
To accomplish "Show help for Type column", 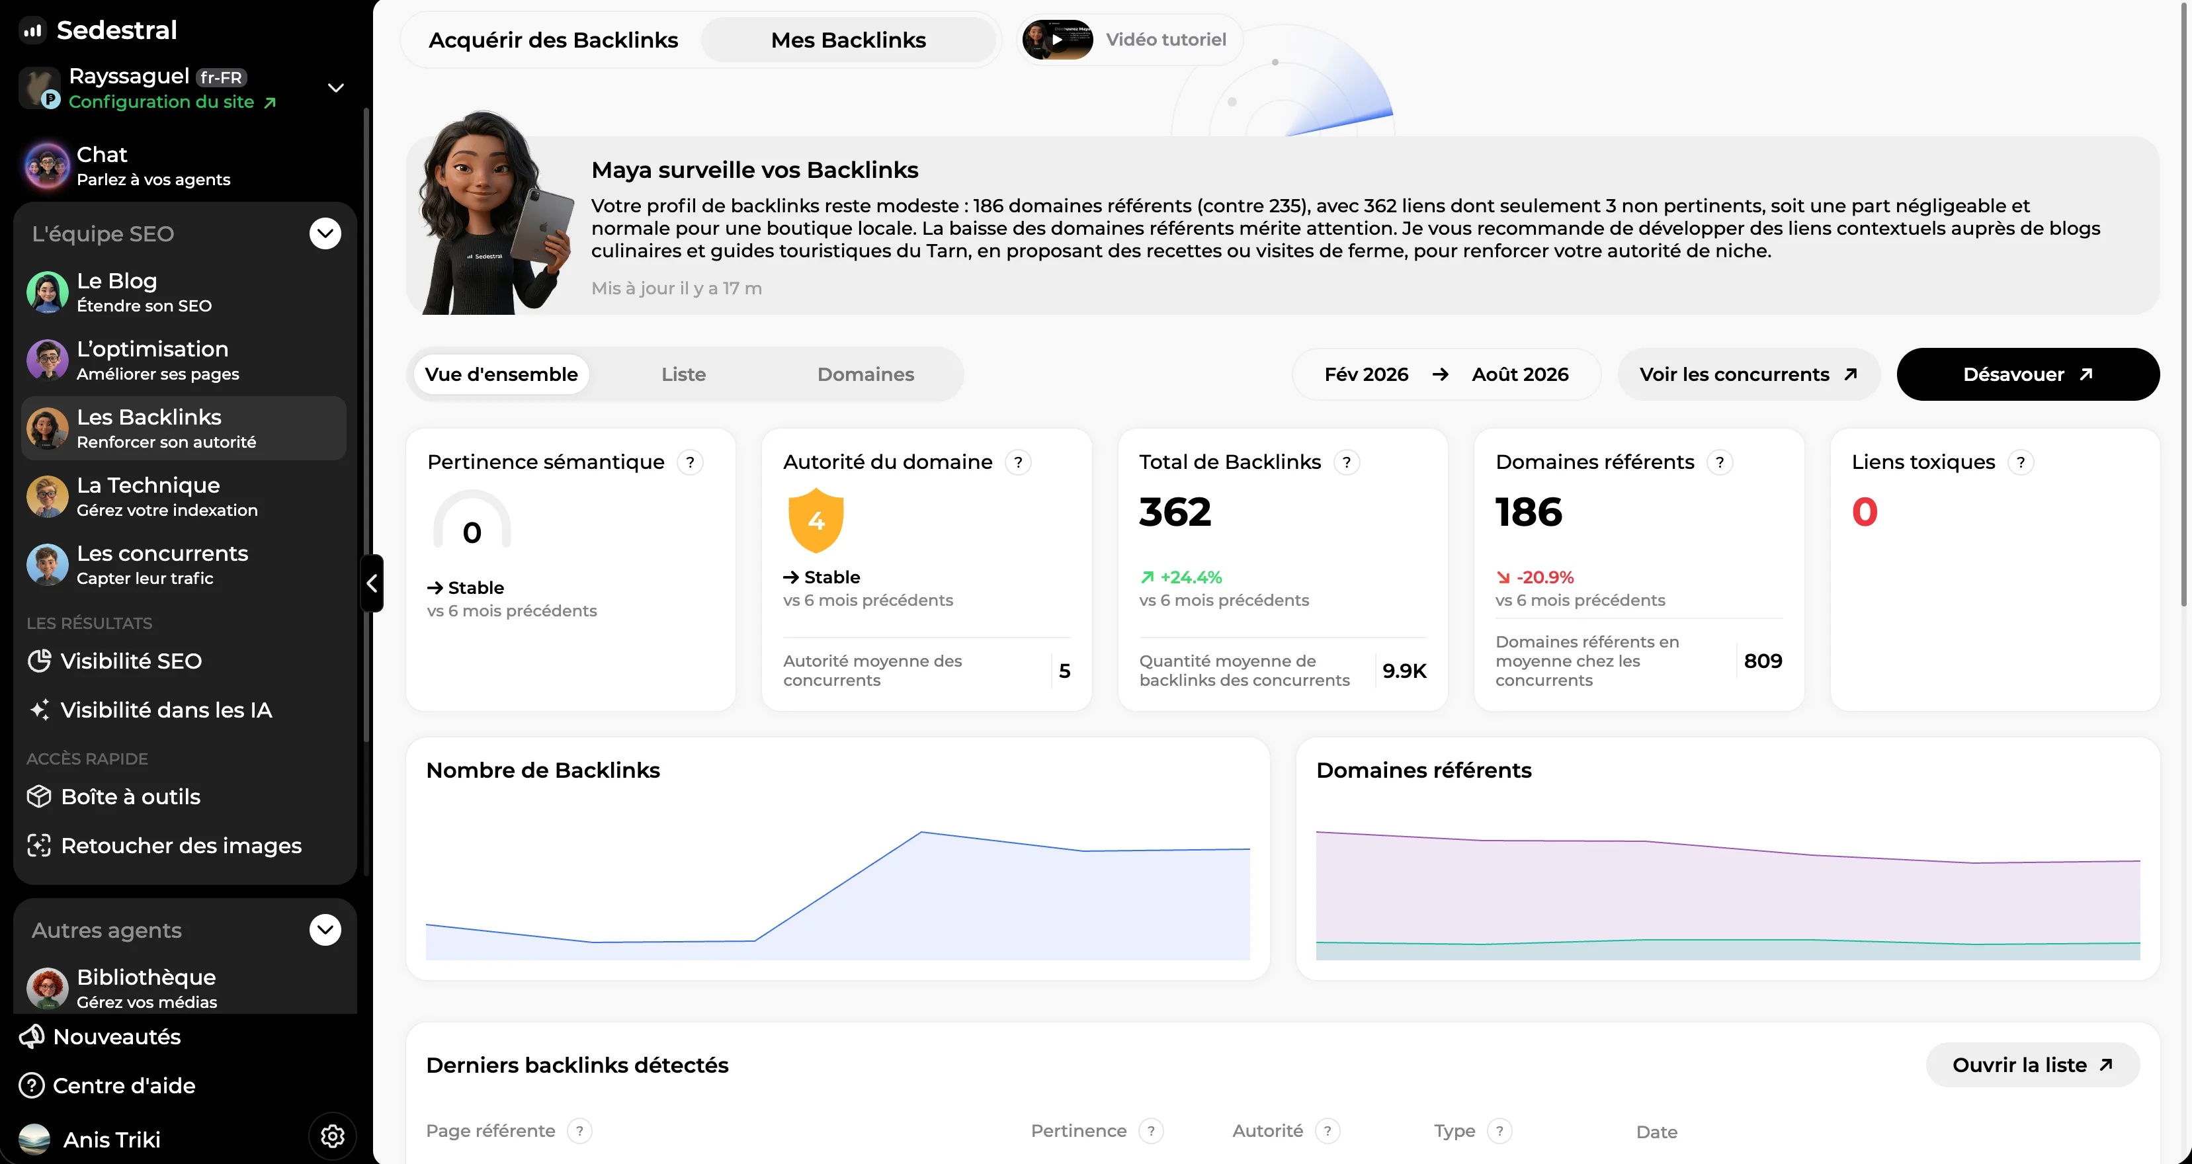I will click(1499, 1131).
